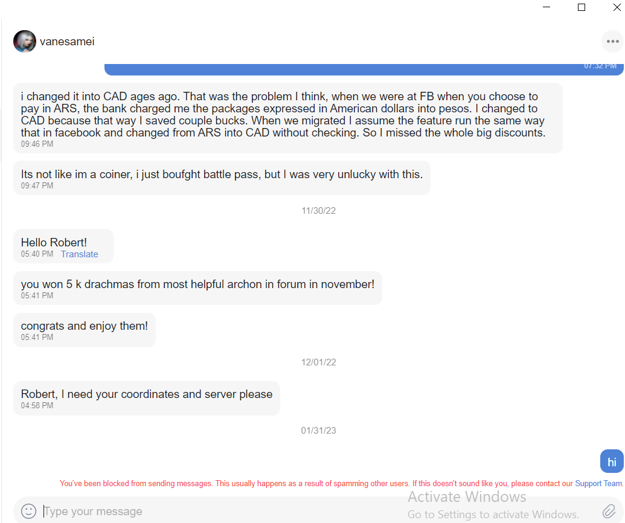
Task: Select the coordinates and server request message
Action: 147,399
